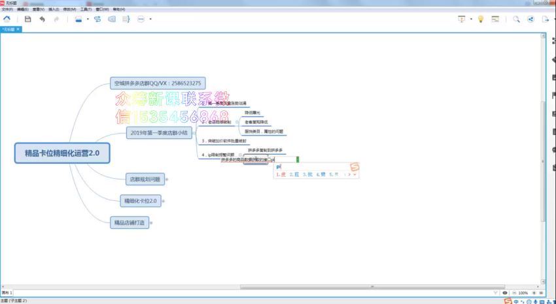
Task: Add a relationship line between topics
Action: (x=97, y=19)
